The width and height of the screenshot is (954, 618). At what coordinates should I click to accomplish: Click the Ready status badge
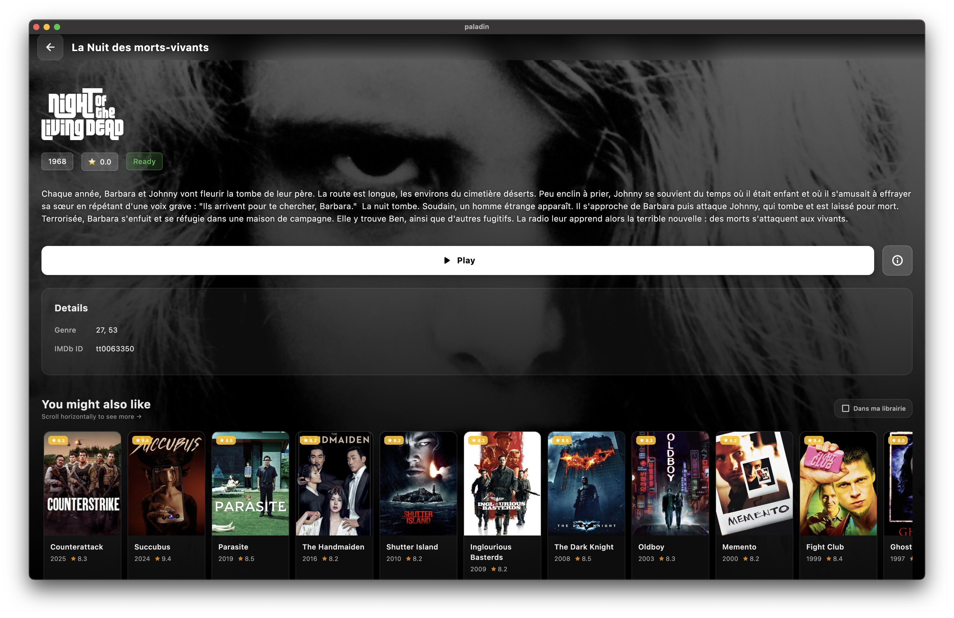pyautogui.click(x=144, y=162)
